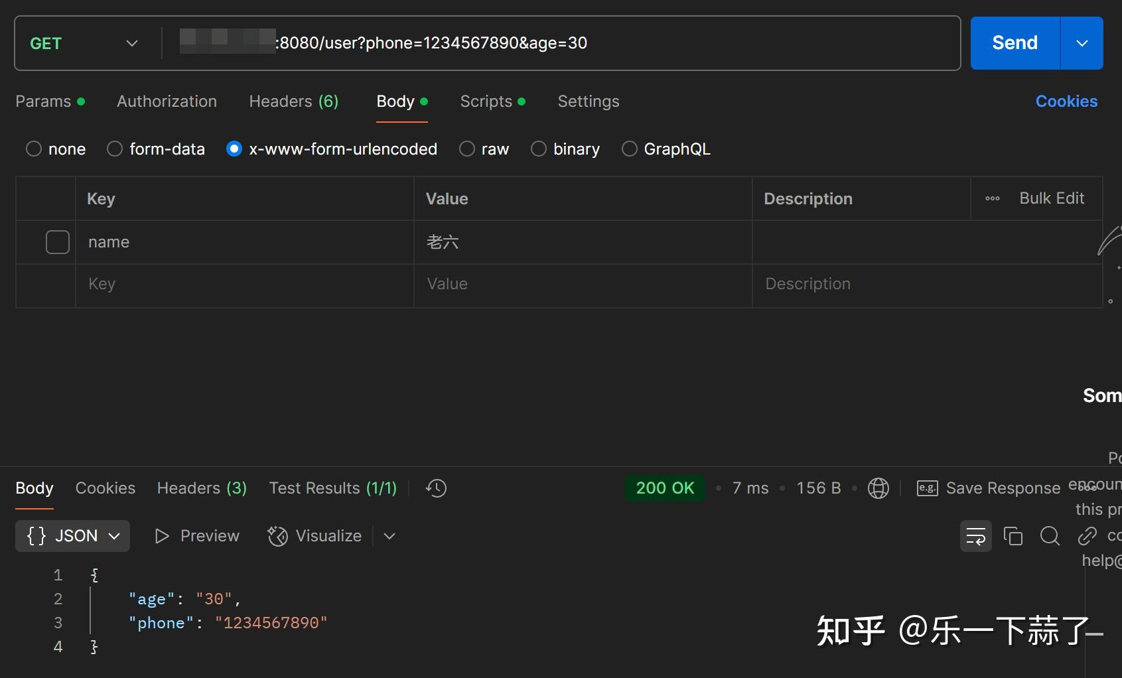Viewport: 1122px width, 678px height.
Task: Open the JSON format dropdown
Action: click(x=72, y=535)
